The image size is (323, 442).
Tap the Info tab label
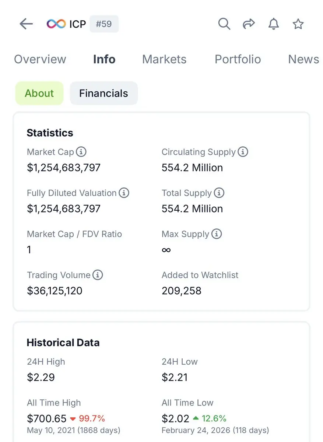pos(104,59)
